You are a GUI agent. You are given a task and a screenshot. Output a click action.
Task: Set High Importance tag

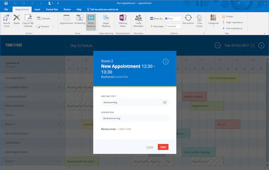232,22
